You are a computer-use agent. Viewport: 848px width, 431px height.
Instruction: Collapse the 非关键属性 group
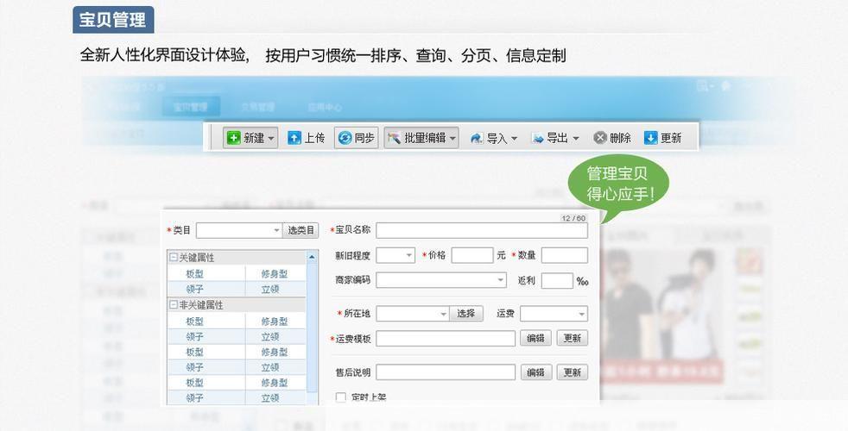pos(174,305)
